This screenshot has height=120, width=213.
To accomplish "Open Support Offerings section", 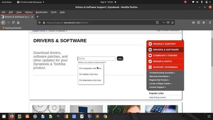I will tap(165, 67).
